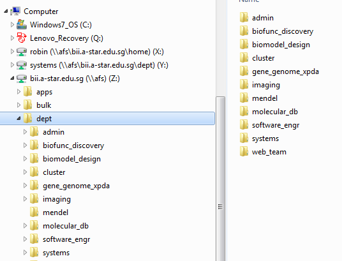
Task: Select the cluster folder in the file list
Action: [263, 58]
